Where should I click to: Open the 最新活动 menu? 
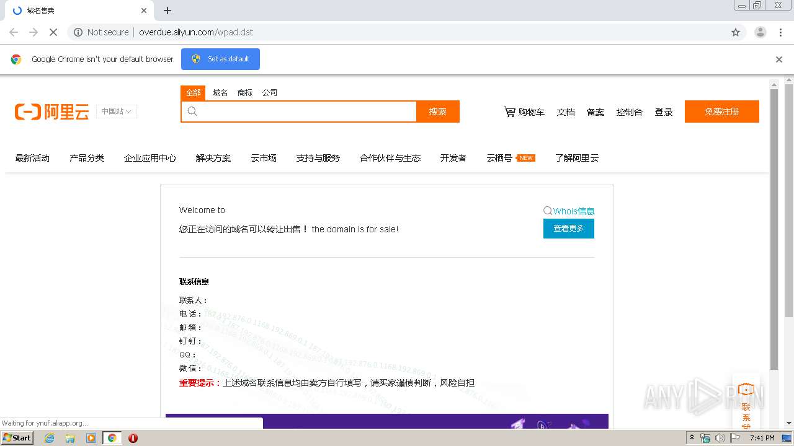pyautogui.click(x=32, y=158)
